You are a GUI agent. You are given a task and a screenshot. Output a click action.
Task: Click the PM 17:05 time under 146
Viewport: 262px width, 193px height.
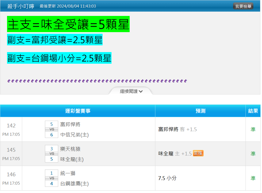pyautogui.click(x=11, y=183)
